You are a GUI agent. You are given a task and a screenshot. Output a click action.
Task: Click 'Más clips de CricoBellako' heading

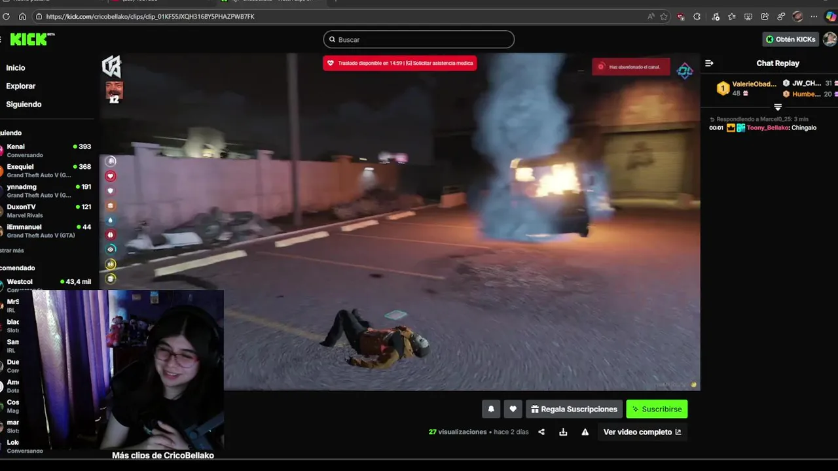(x=163, y=455)
